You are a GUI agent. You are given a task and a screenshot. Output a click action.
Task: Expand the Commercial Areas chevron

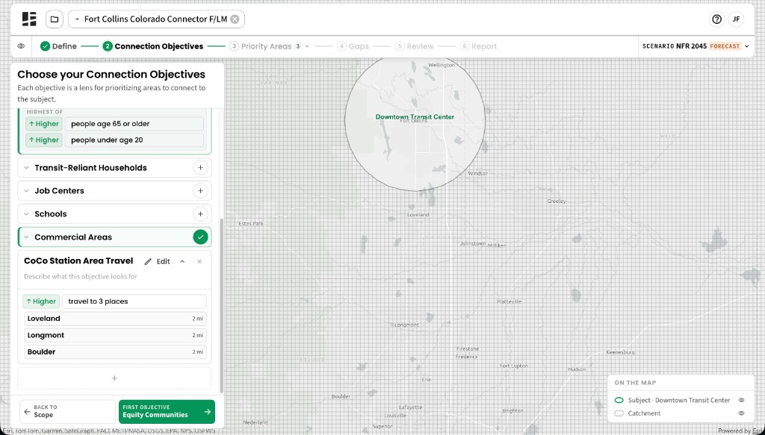point(26,237)
